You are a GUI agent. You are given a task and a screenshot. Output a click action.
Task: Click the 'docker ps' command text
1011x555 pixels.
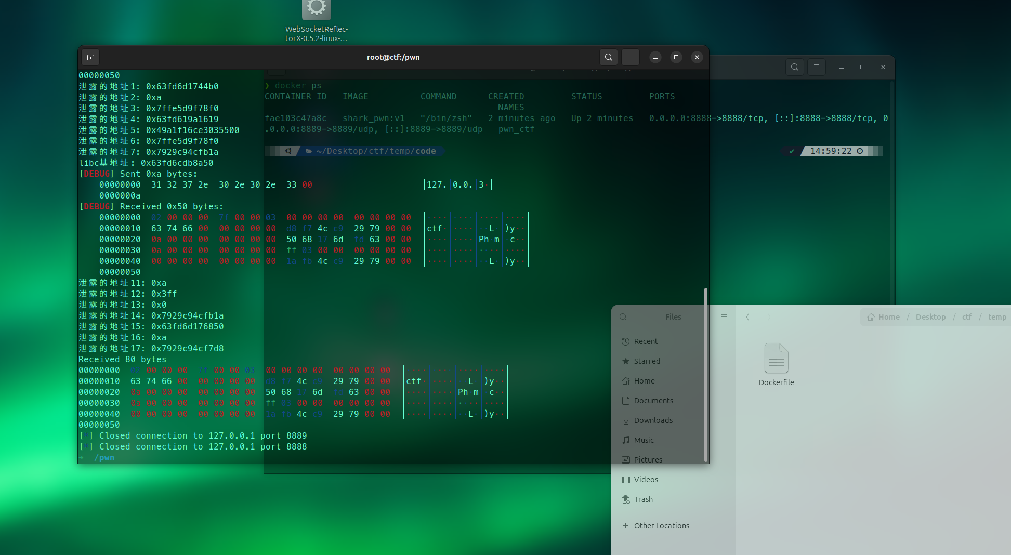[x=298, y=86]
